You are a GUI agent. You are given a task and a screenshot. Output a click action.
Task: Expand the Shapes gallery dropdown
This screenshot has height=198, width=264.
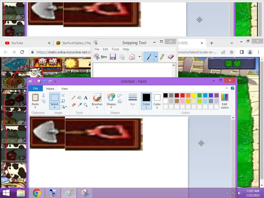[111, 108]
